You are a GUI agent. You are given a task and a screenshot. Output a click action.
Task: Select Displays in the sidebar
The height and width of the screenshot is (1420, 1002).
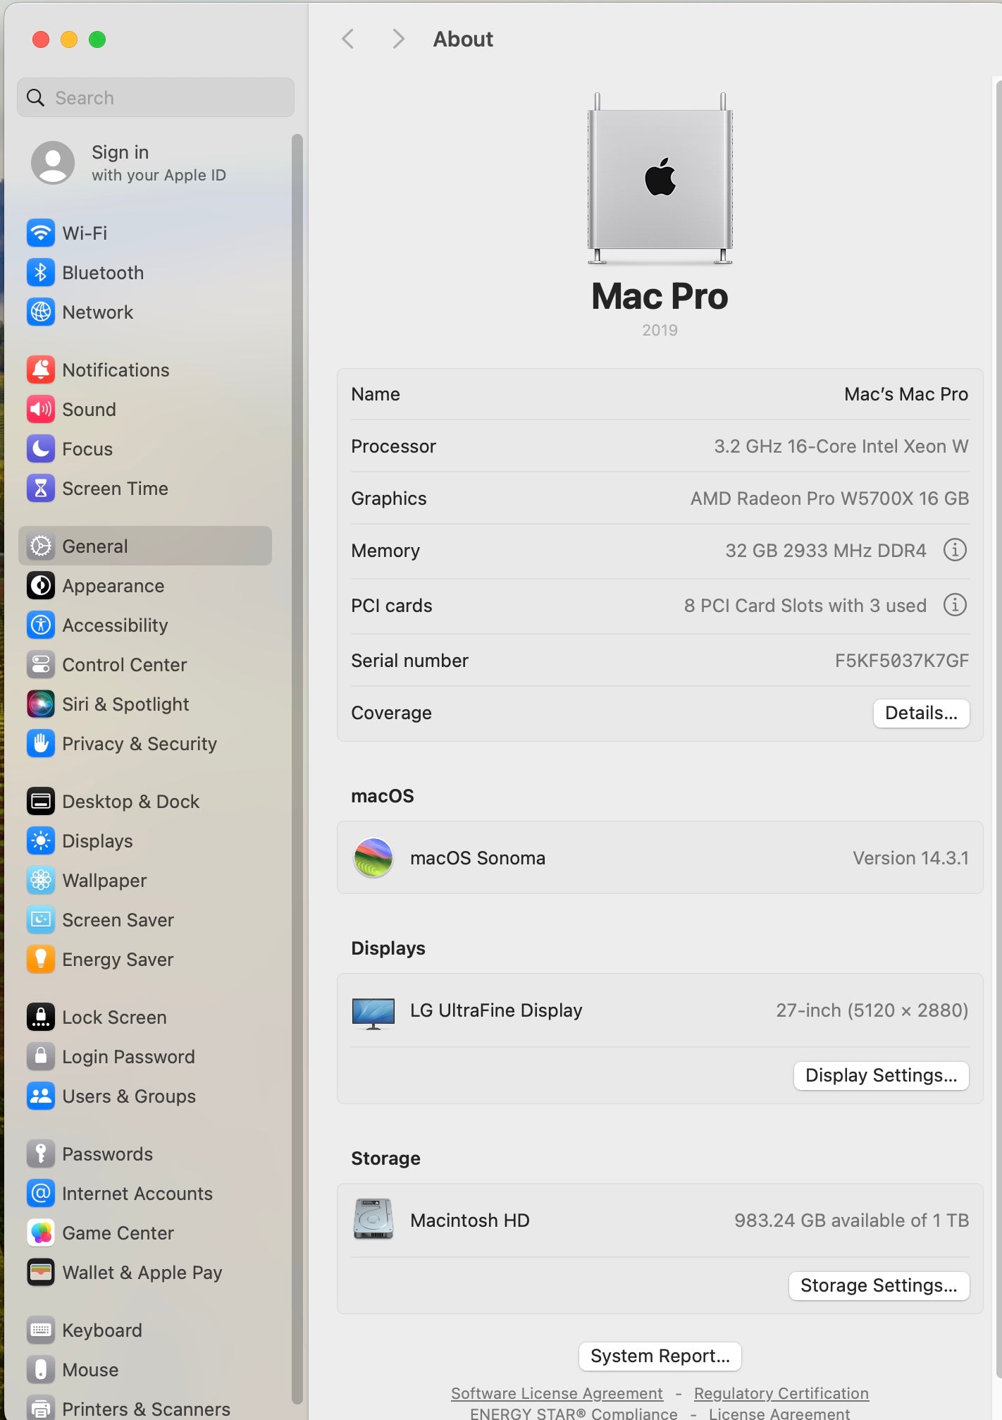point(97,840)
